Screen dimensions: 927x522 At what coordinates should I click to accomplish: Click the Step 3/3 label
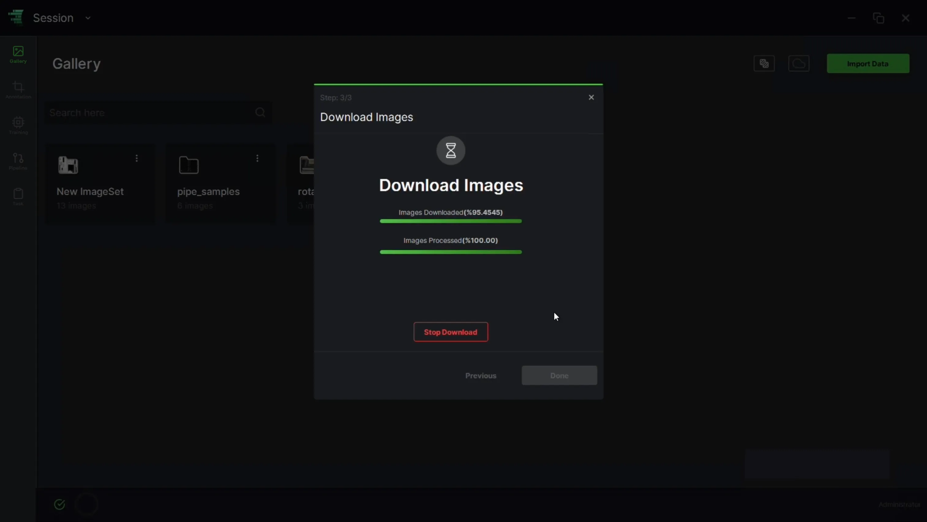pyautogui.click(x=336, y=98)
